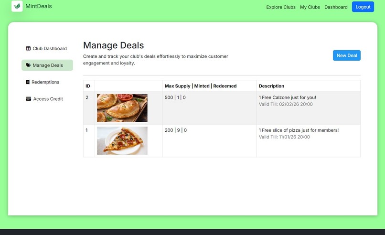Open the pizza slice deal thumbnail
Image resolution: width=385 pixels, height=235 pixels.
[122, 141]
